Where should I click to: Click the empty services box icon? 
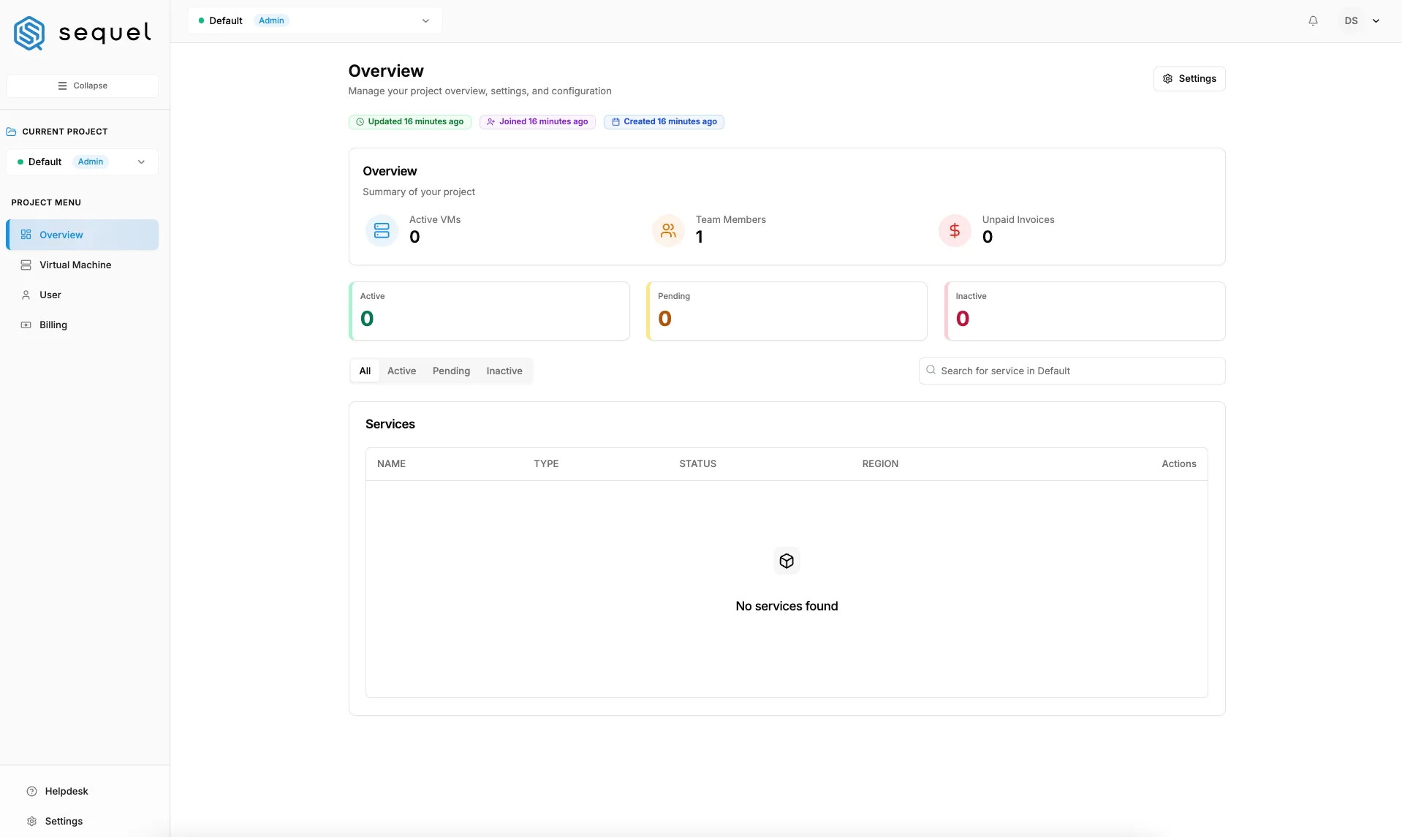click(787, 561)
